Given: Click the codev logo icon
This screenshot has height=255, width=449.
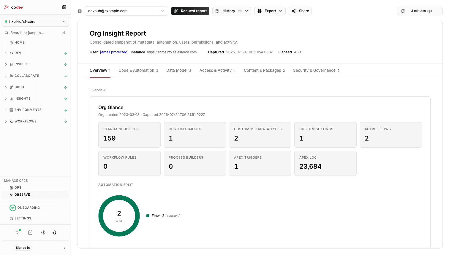Looking at the screenshot, I should pyautogui.click(x=6, y=7).
